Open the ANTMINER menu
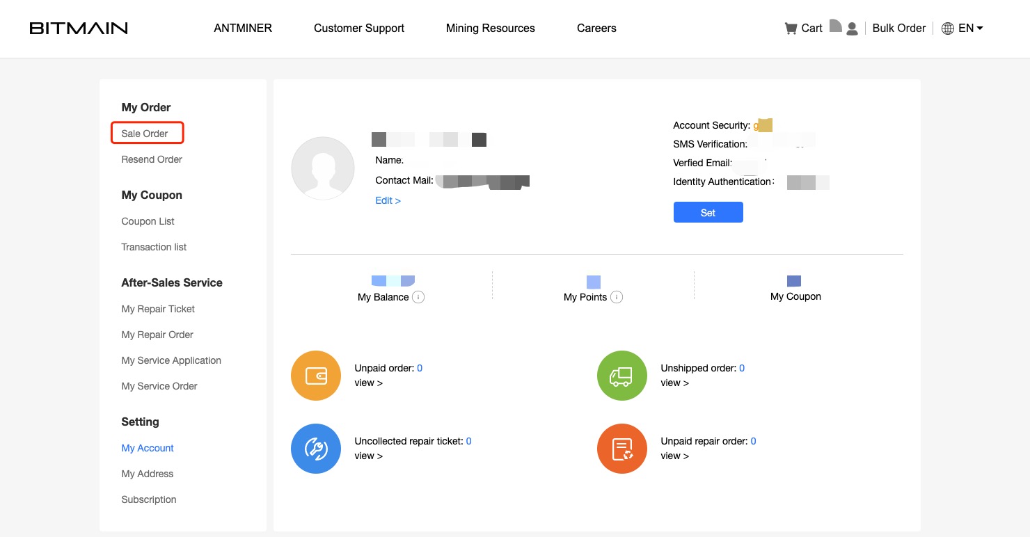 (x=243, y=29)
